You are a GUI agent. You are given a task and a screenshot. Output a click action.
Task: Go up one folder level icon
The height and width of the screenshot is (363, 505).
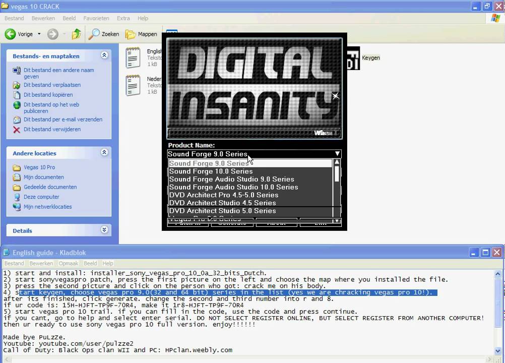(x=76, y=34)
